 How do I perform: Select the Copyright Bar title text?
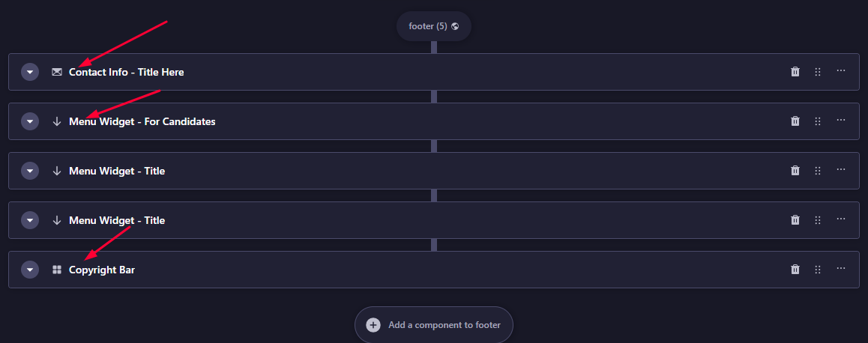[102, 270]
